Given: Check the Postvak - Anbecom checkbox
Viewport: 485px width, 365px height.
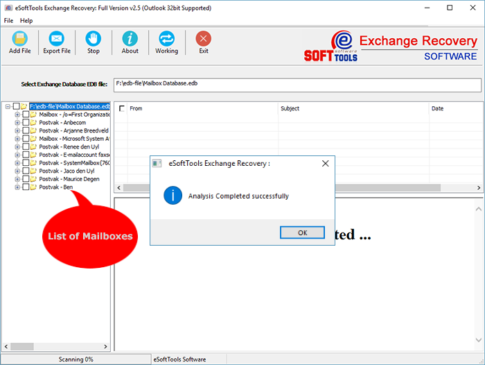Looking at the screenshot, I should point(26,122).
